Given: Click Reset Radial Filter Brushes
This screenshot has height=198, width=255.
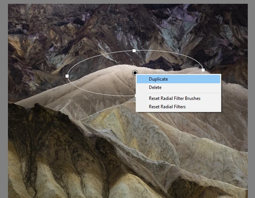Looking at the screenshot, I should click(x=178, y=98).
